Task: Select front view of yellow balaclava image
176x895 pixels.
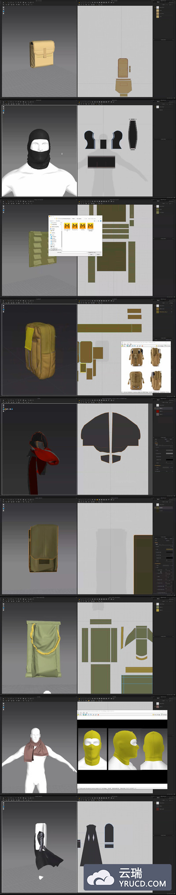Action: click(x=92, y=749)
